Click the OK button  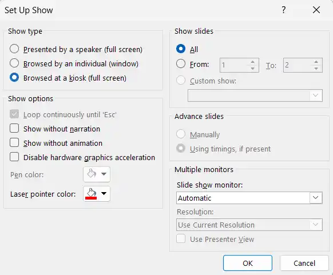248,263
